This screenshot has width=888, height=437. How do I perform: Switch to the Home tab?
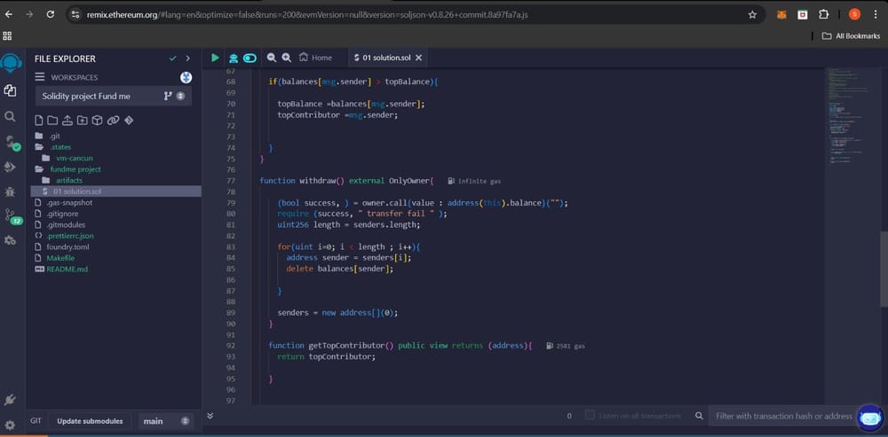(315, 58)
